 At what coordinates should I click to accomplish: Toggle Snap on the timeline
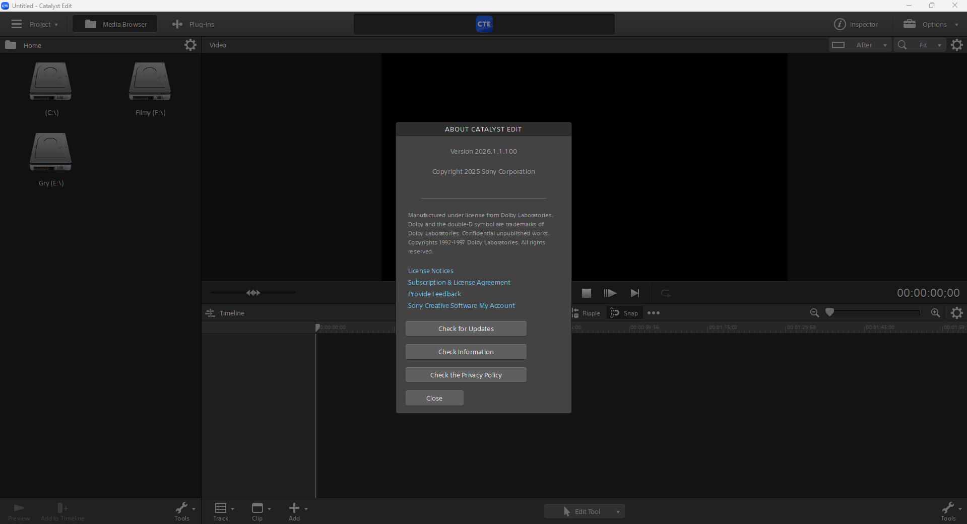pyautogui.click(x=624, y=313)
